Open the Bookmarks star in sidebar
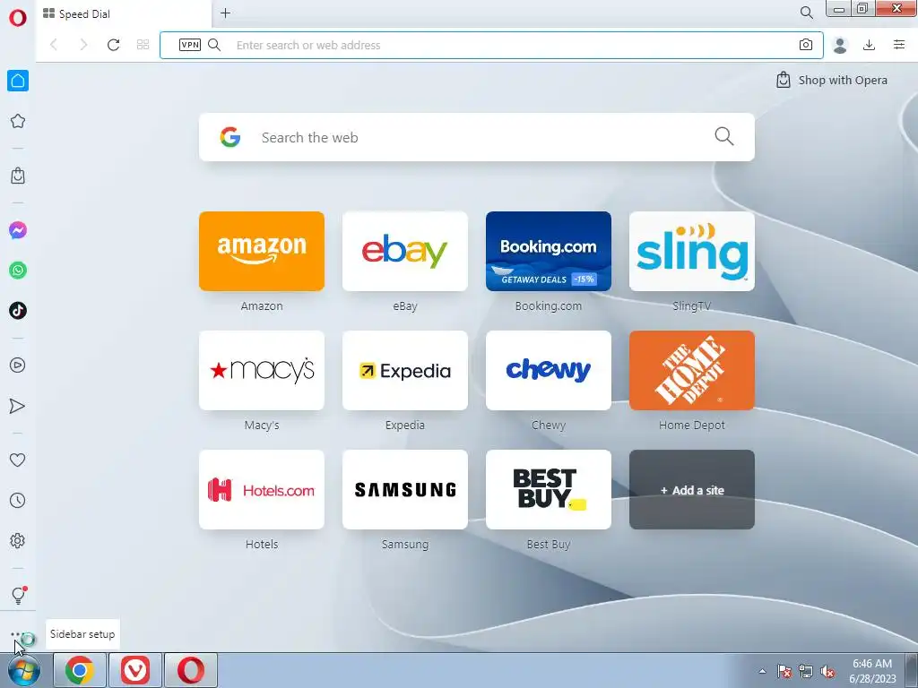This screenshot has width=918, height=688. 18,121
